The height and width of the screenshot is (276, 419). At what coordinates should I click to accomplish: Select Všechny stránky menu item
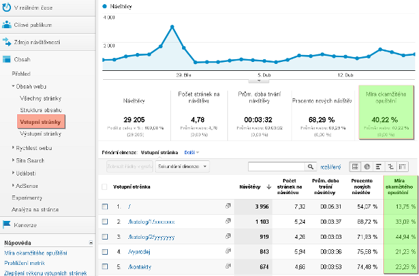point(41,98)
